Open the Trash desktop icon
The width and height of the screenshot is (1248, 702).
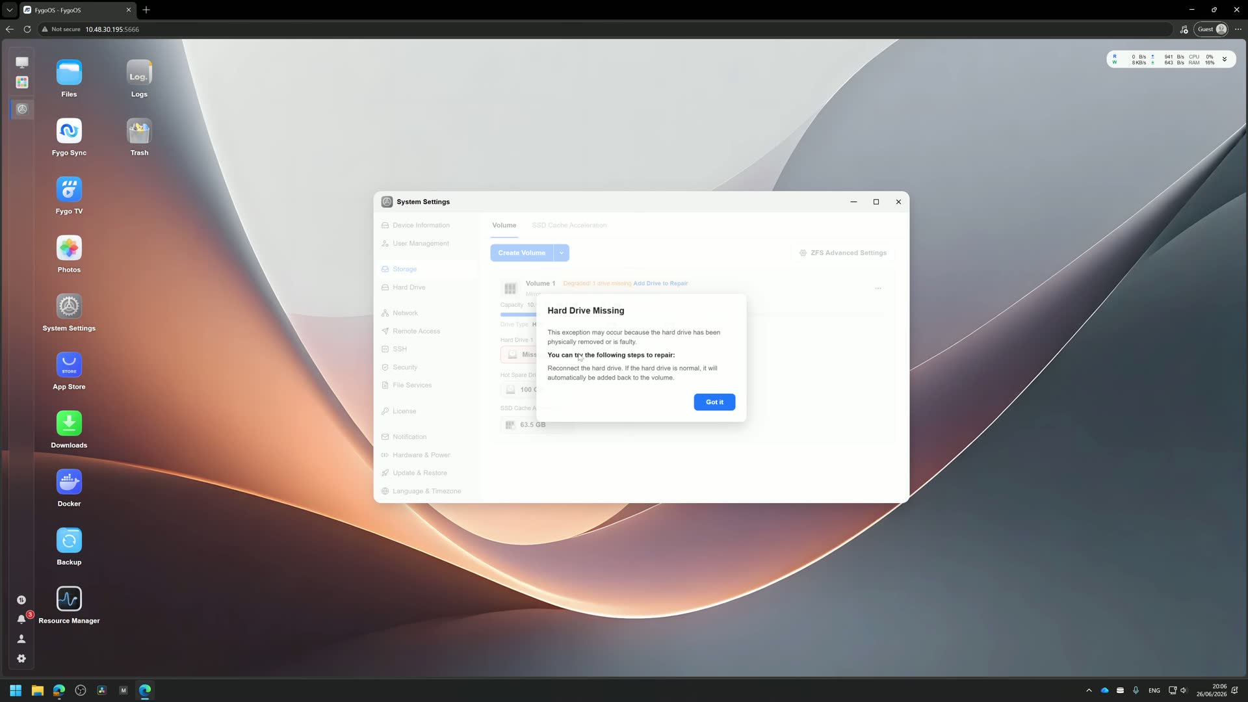(139, 131)
